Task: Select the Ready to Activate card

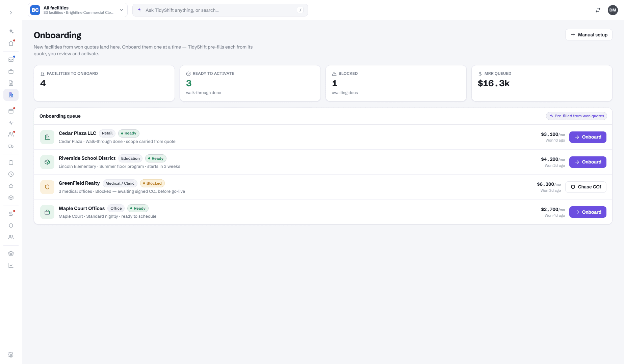Action: click(250, 83)
